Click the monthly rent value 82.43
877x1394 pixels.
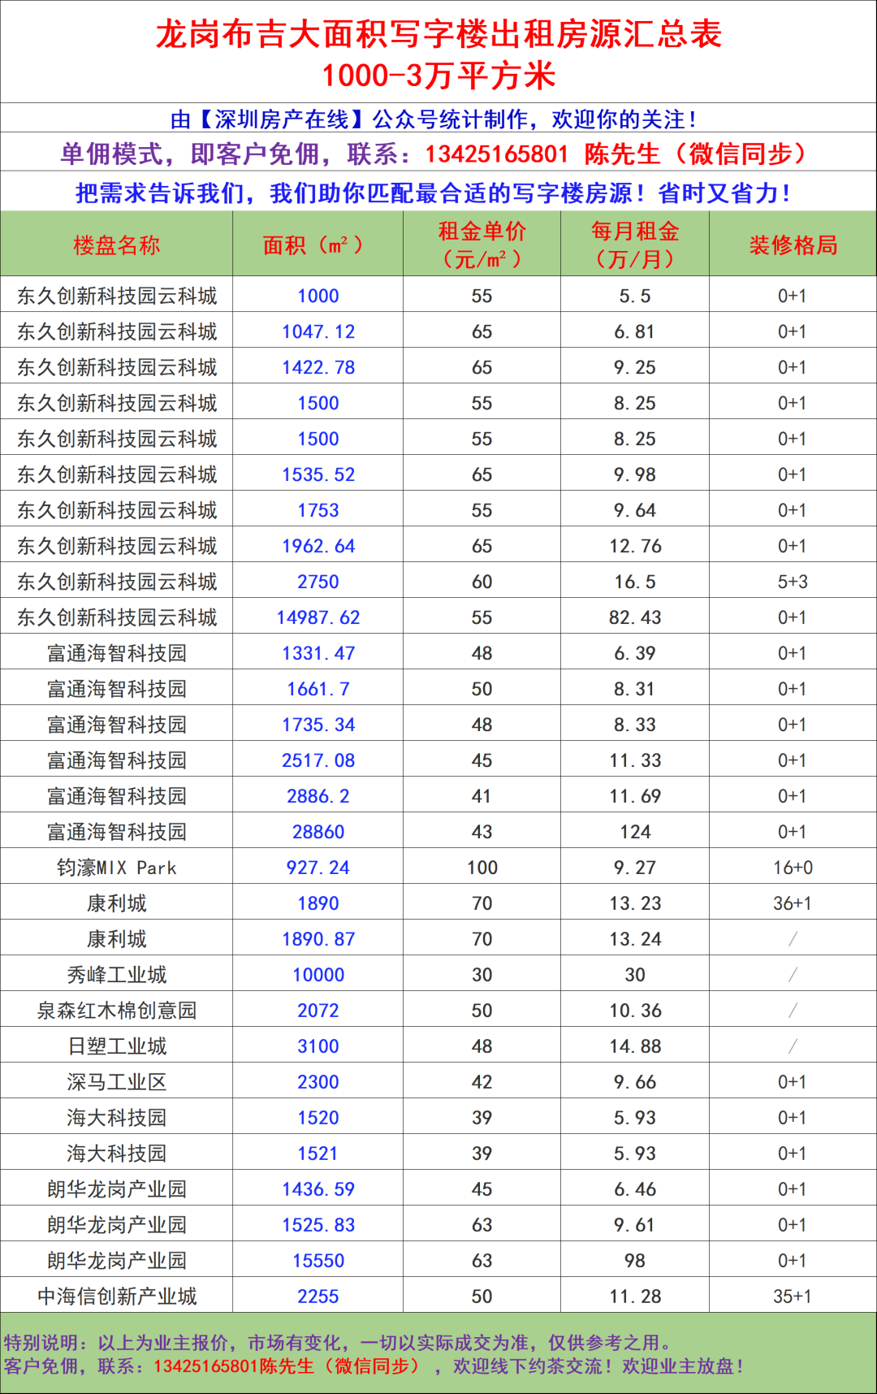[x=635, y=617]
